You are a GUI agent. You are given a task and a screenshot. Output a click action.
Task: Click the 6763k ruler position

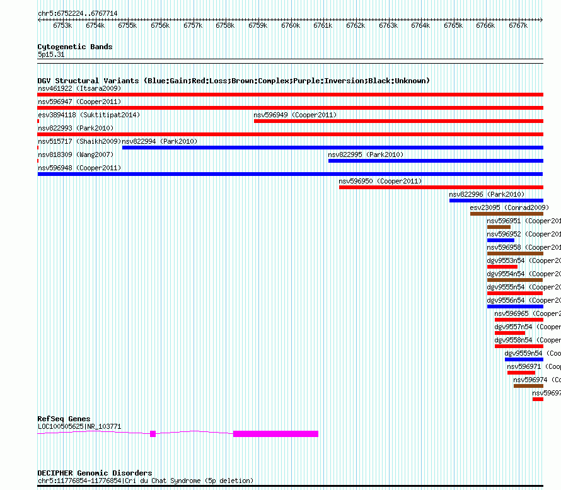tap(388, 25)
